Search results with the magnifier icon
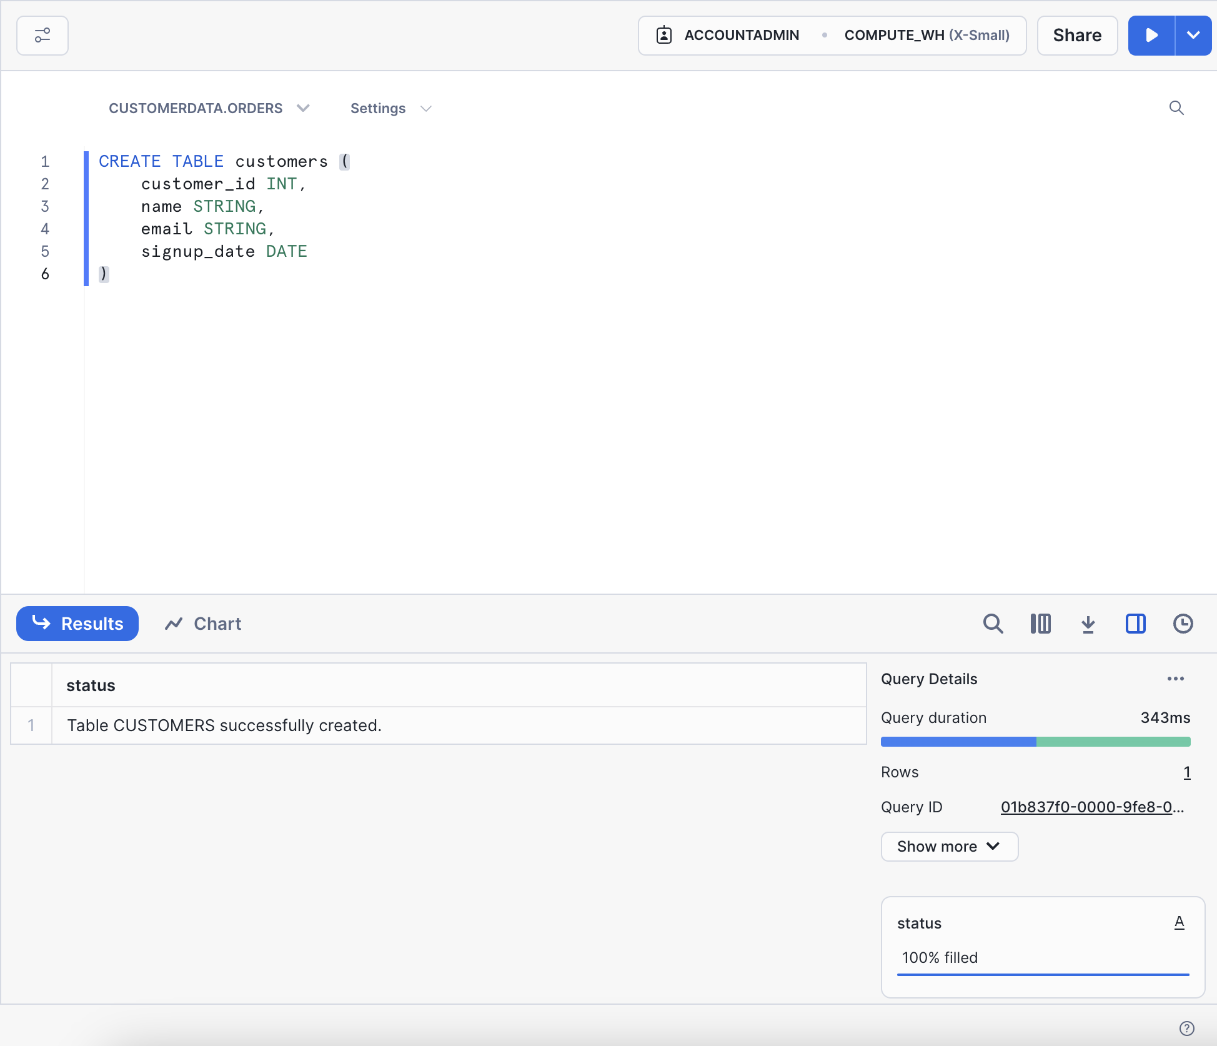The height and width of the screenshot is (1046, 1217). 993,624
